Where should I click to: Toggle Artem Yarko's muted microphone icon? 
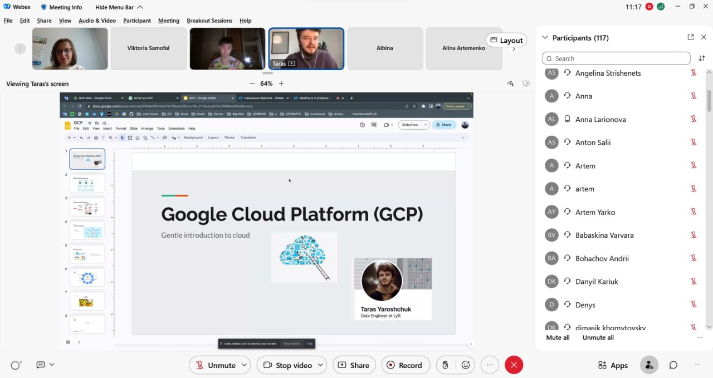tap(694, 212)
